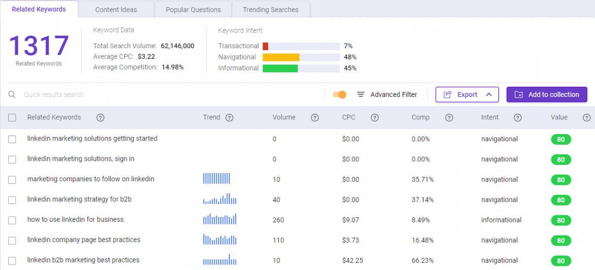
Task: View trend chart for b2b marketing best practices
Action: (x=220, y=259)
